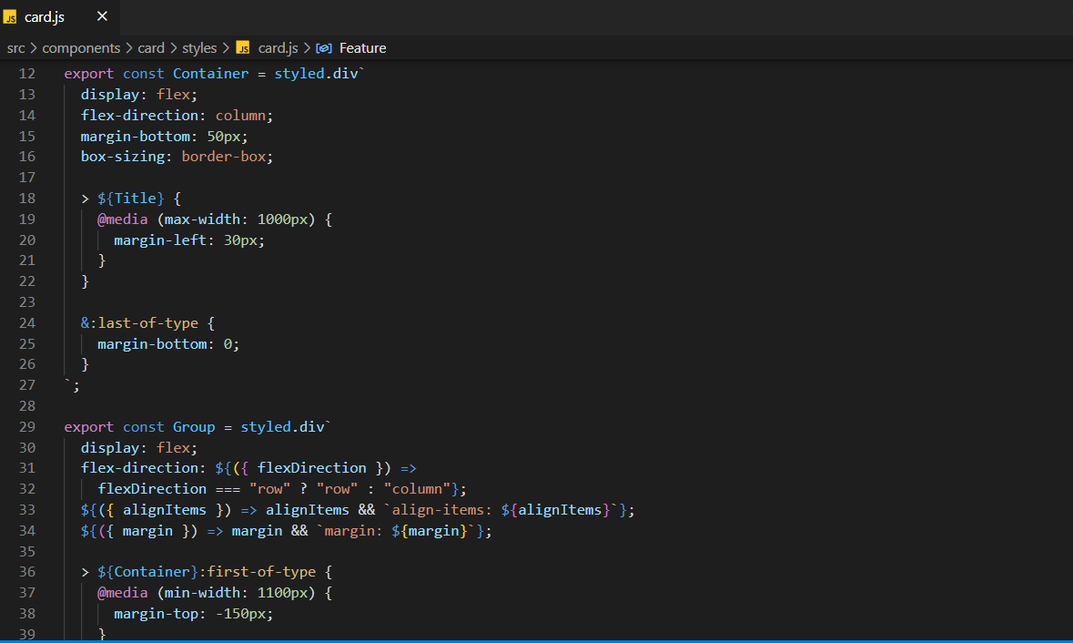Click ${margin} on line 34
The height and width of the screenshot is (643, 1073).
tap(429, 531)
